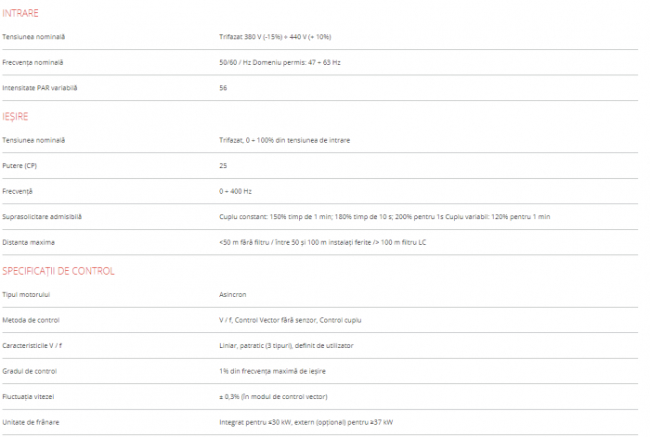
Task: Click the Metoda de control row label
Action: pos(31,320)
